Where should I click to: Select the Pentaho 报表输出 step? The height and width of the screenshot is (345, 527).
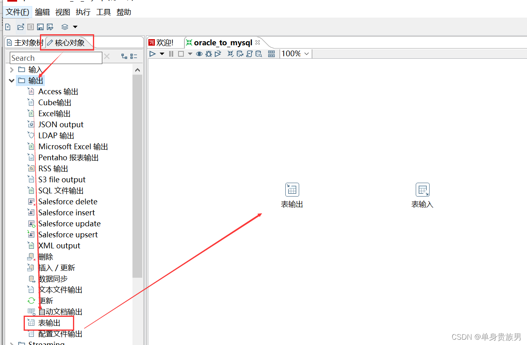coord(68,158)
